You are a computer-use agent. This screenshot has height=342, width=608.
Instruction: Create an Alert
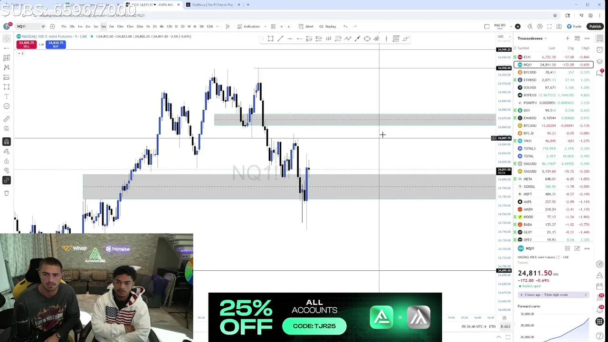coord(306,26)
